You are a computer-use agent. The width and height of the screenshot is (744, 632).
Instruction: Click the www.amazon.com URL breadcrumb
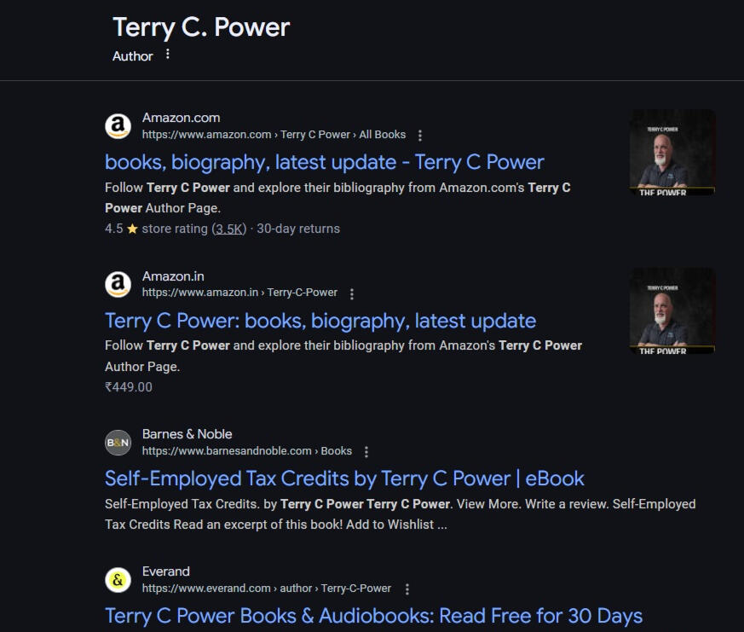(x=274, y=135)
